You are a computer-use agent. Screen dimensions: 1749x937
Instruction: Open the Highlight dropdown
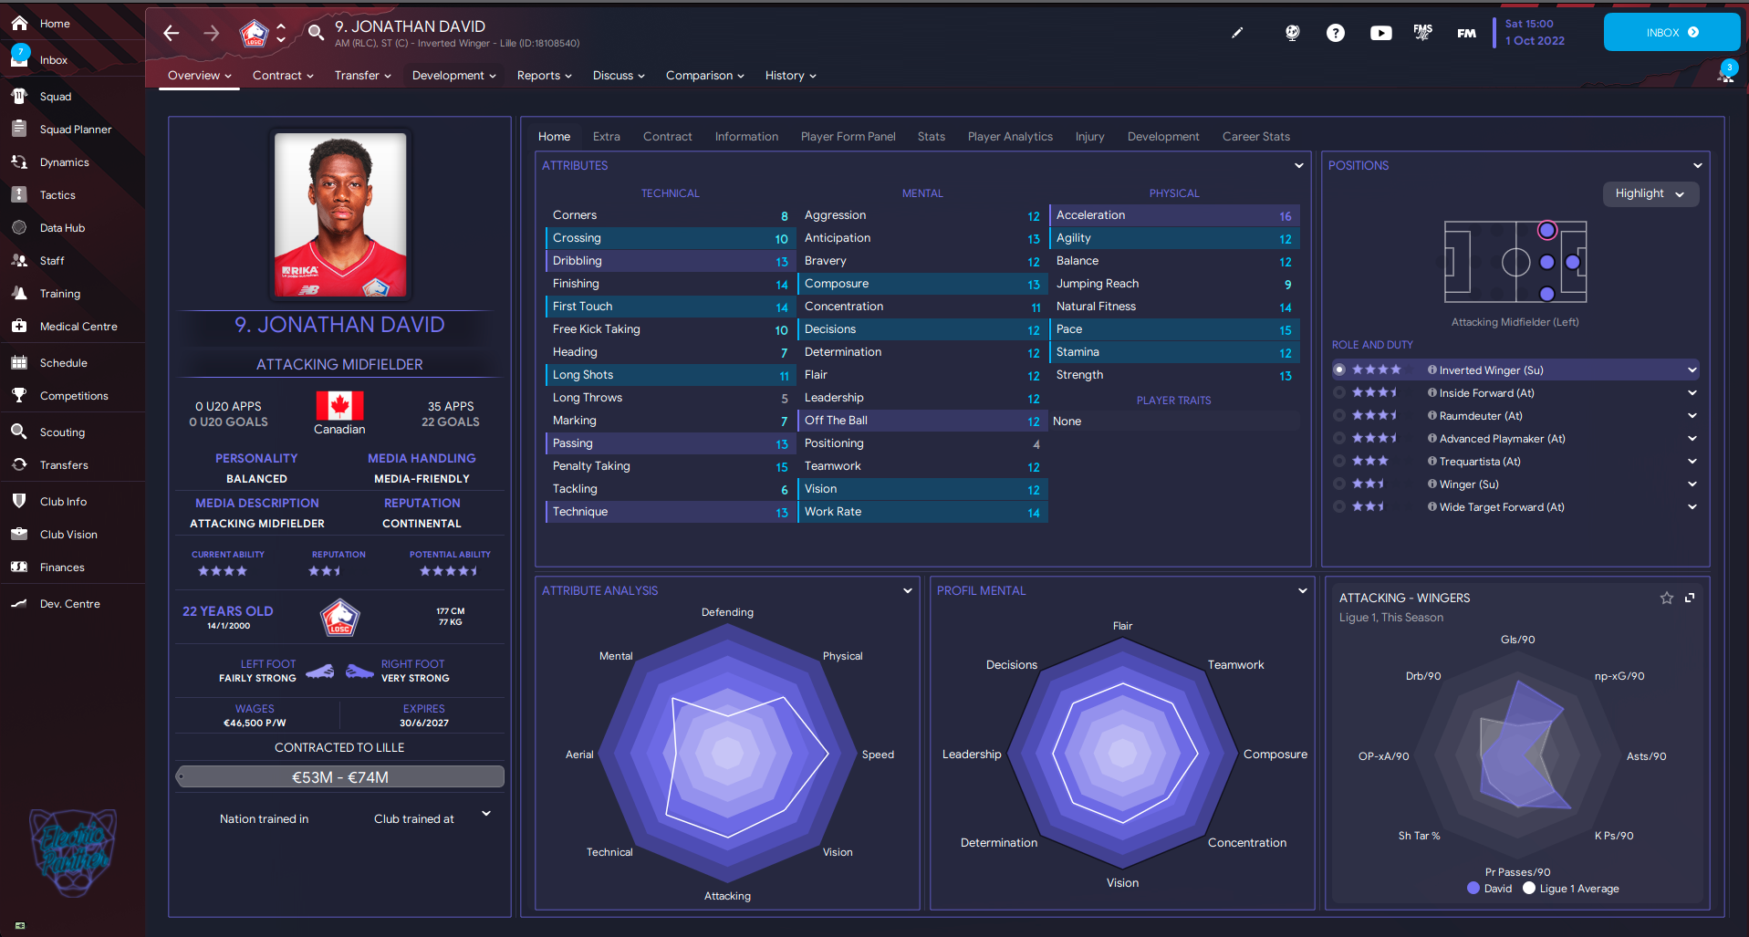[x=1650, y=193]
